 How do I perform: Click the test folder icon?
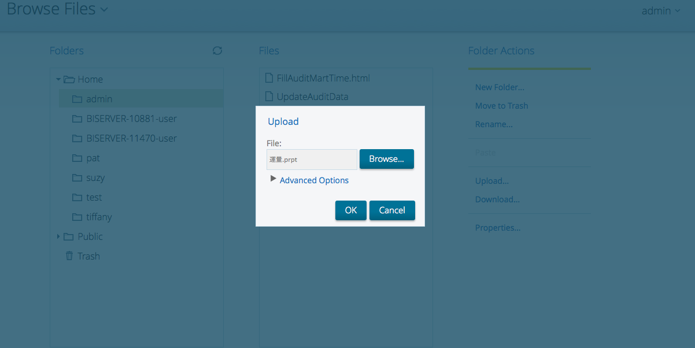[77, 198]
